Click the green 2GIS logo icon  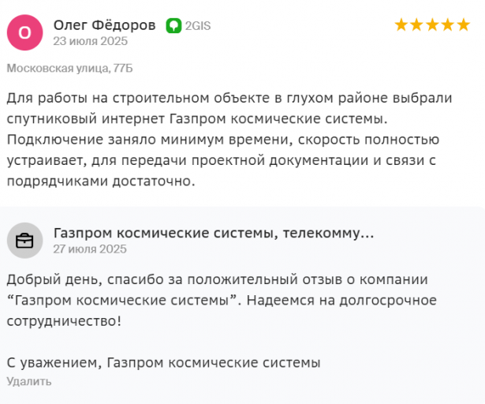point(173,26)
